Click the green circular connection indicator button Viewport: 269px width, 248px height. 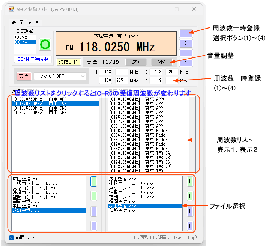click(x=45, y=44)
